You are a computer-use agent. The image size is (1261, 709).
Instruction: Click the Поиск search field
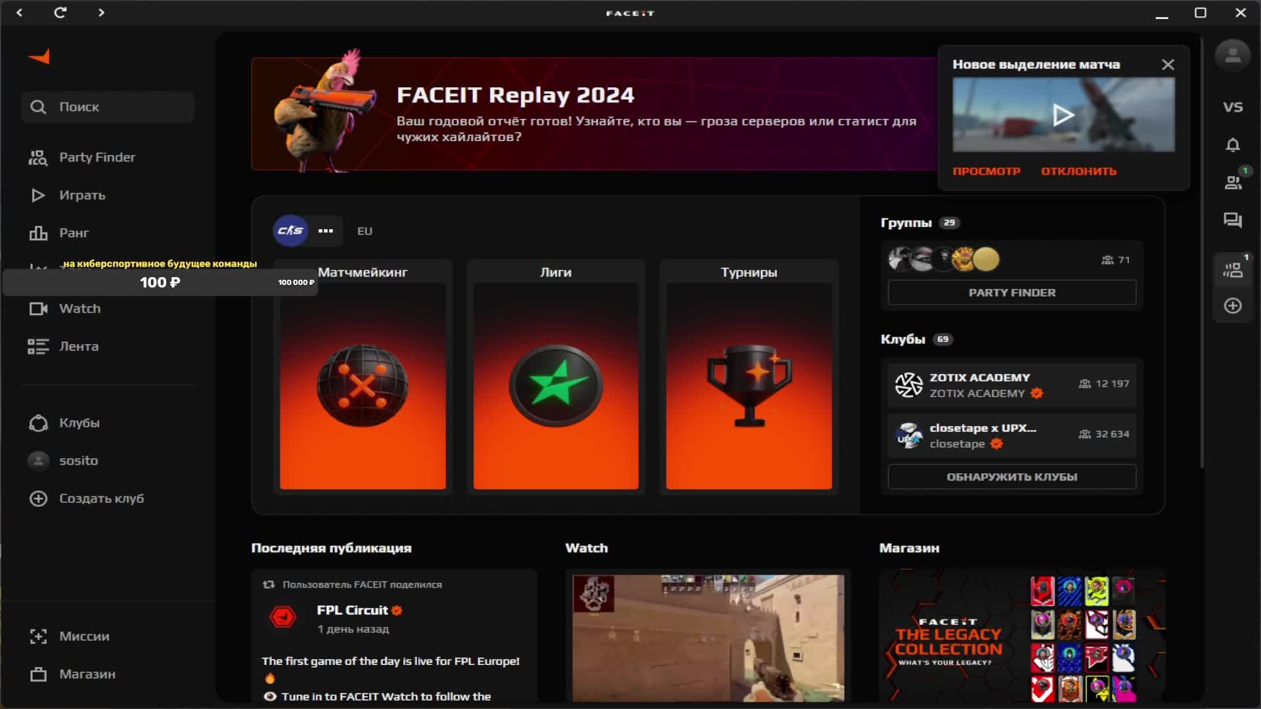pyautogui.click(x=108, y=107)
